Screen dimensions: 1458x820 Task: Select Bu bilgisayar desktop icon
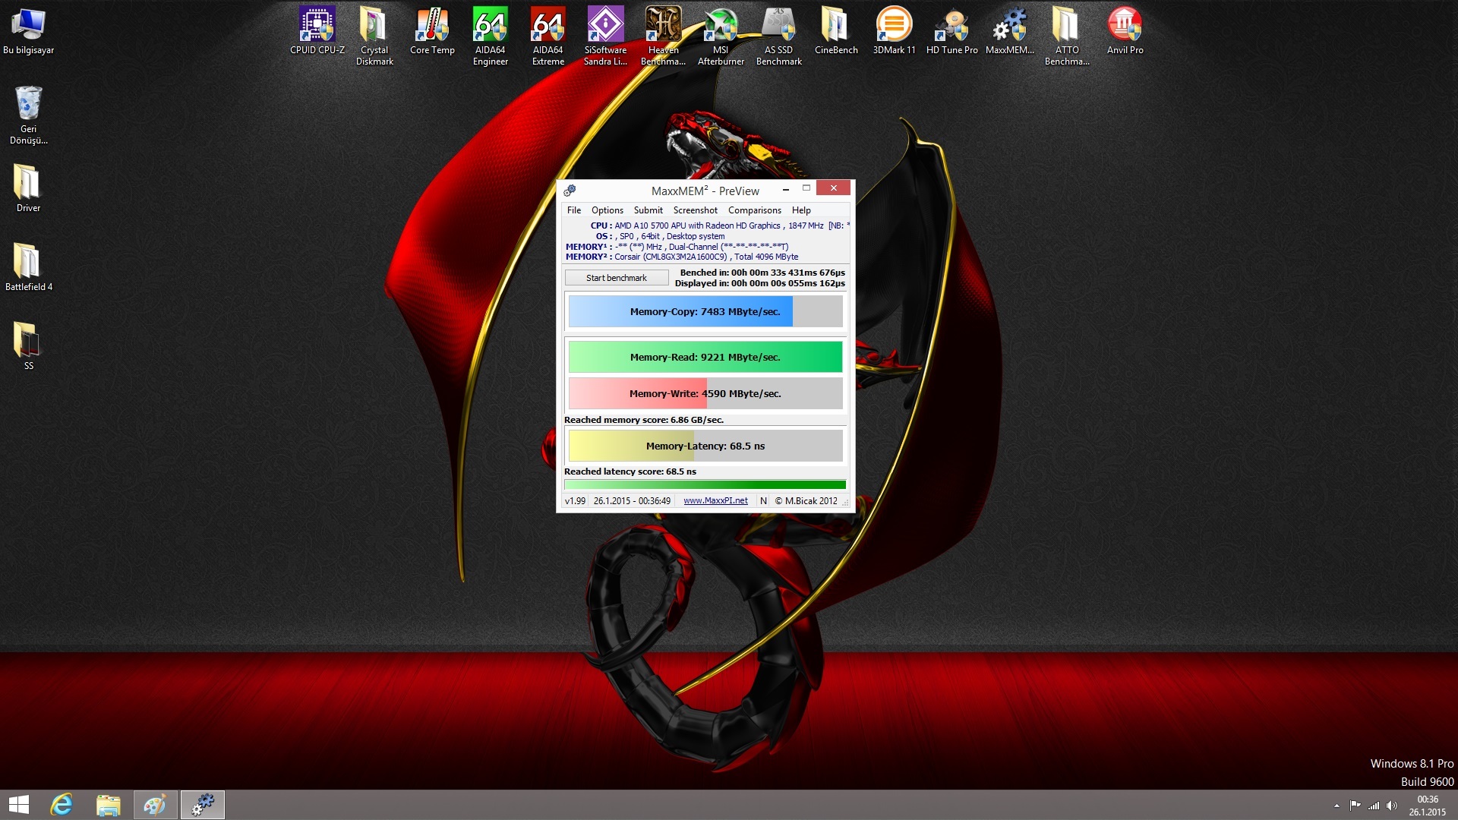[28, 31]
